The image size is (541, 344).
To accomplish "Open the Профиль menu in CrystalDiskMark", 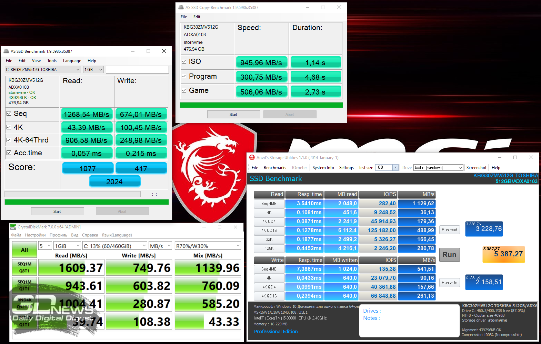I will pyautogui.click(x=58, y=235).
